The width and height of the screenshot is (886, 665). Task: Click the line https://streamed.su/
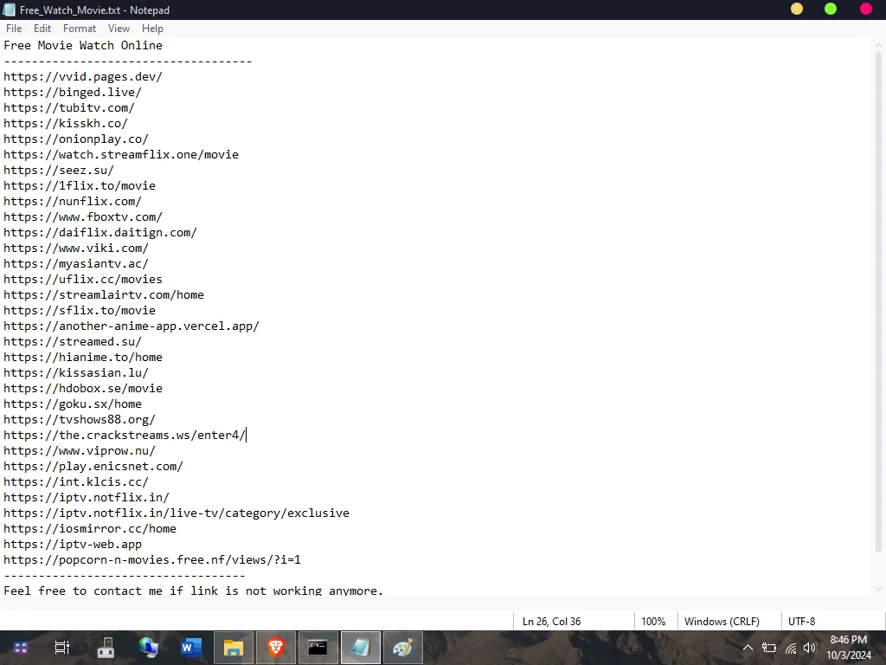pos(73,341)
